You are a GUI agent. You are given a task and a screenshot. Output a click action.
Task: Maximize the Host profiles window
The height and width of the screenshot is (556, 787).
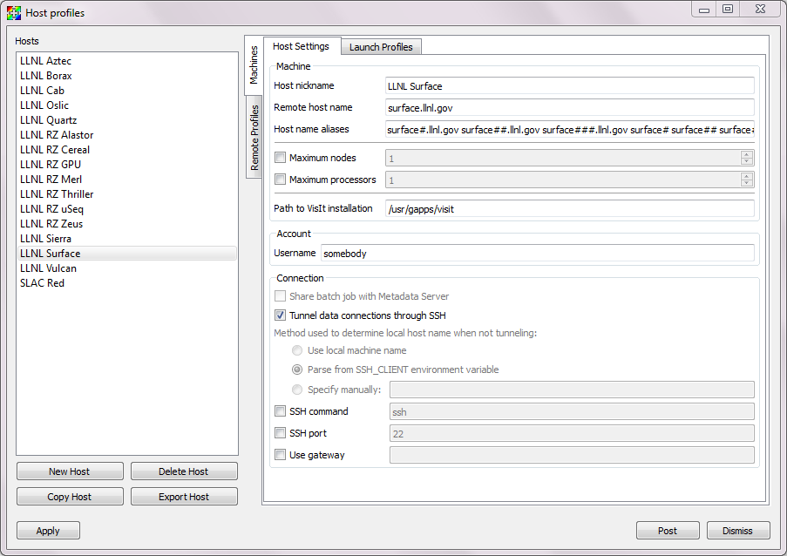point(728,9)
